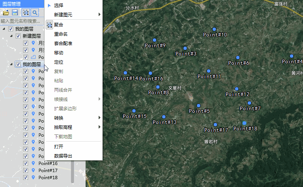Click the Point#15 marker on the map
Viewport: 303px width, 187px height.
(x=134, y=111)
